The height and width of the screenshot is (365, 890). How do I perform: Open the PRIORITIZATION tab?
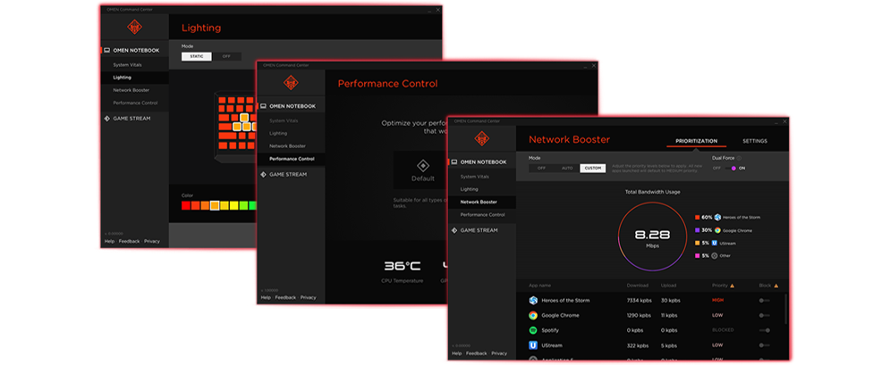[697, 141]
